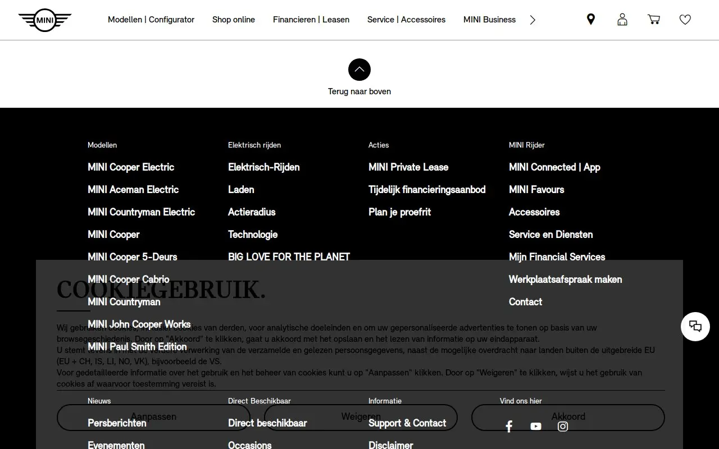Open Contact link under MINI Rijder

(525, 302)
